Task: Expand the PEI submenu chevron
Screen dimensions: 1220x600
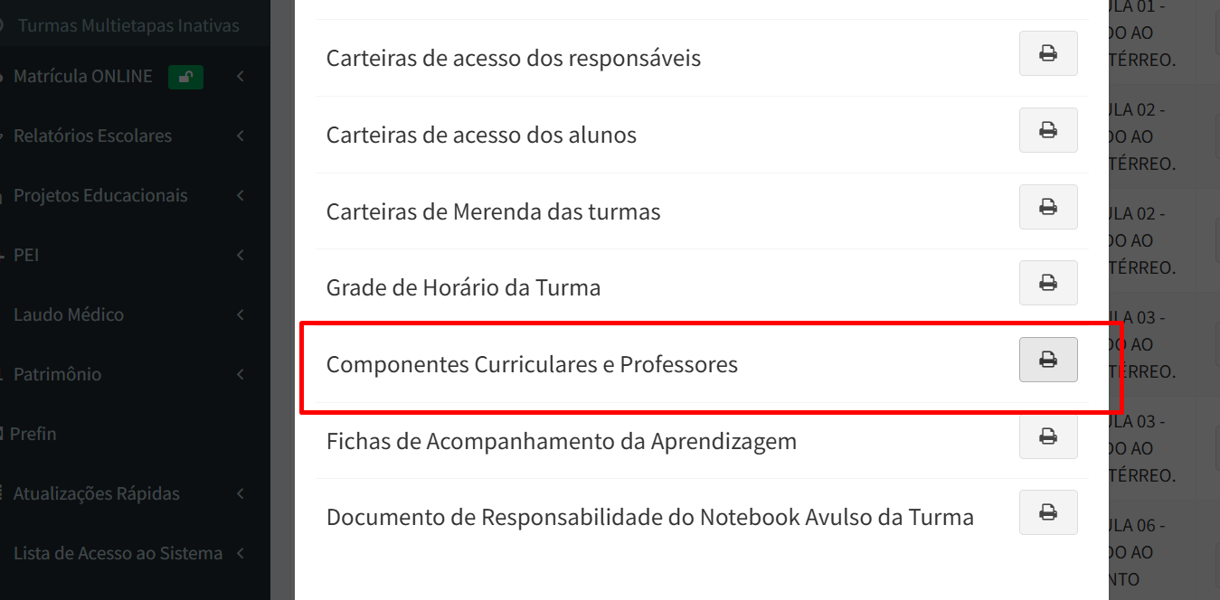Action: pyautogui.click(x=241, y=256)
